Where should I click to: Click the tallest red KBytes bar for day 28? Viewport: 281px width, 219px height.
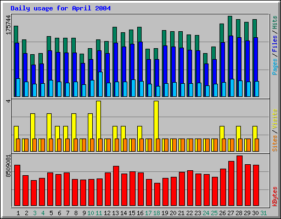point(239,181)
